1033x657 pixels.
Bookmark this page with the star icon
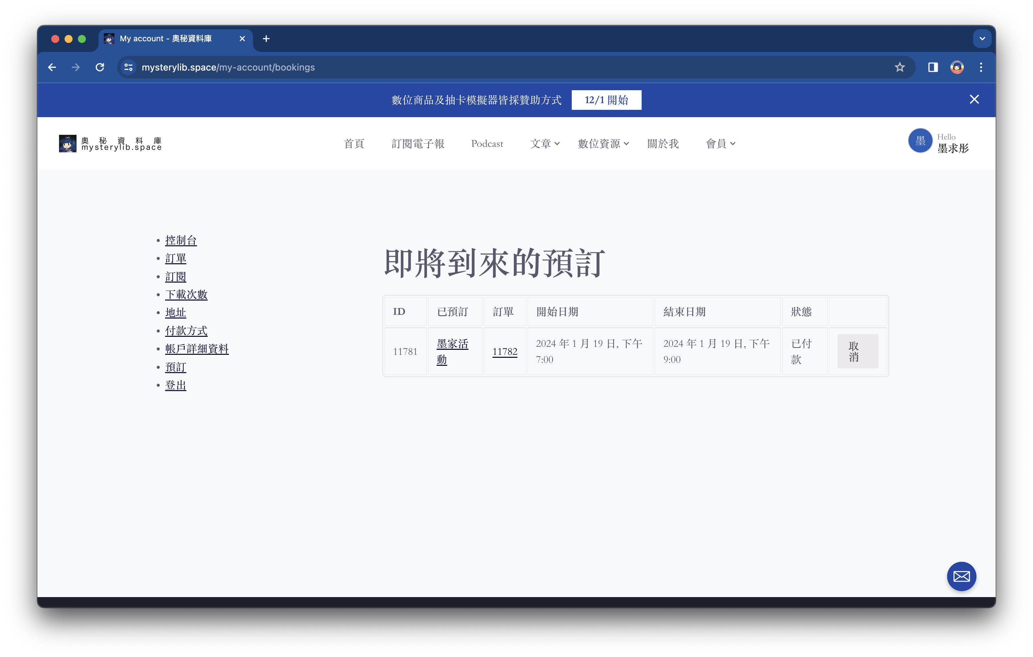coord(900,67)
